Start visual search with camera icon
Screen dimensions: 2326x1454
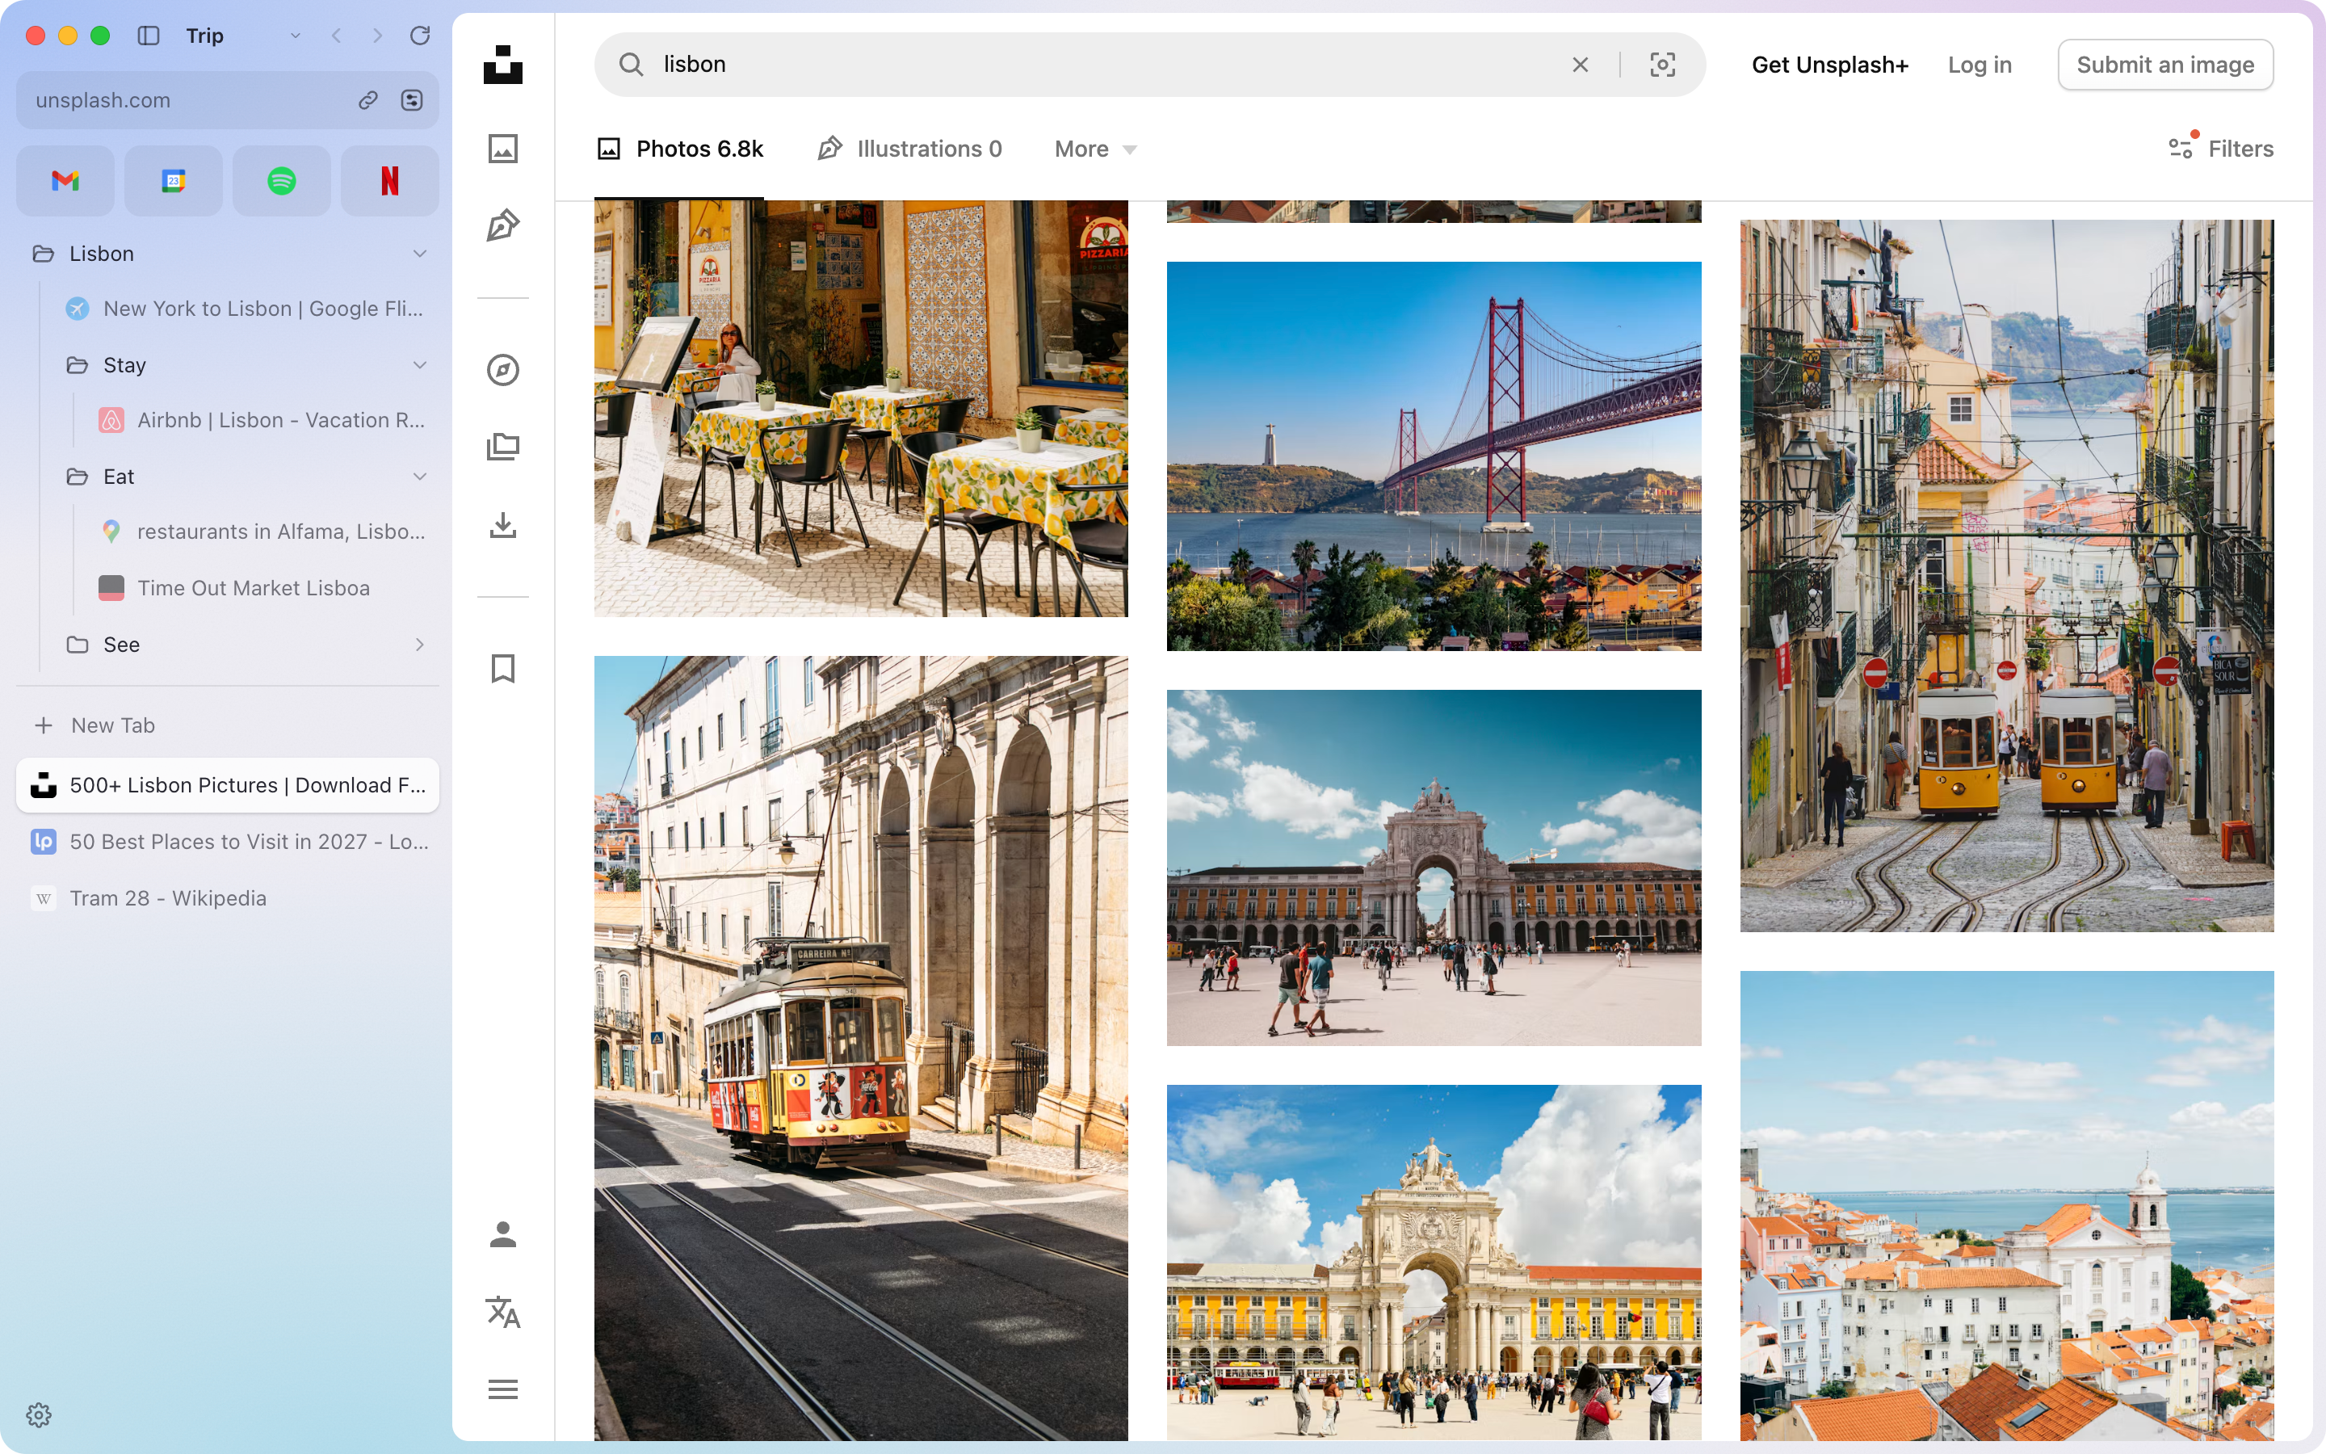[1663, 65]
